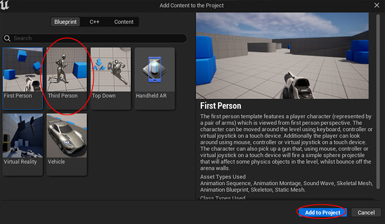The image size is (385, 224).
Task: Switch to the Blueprint tab
Action: pos(66,22)
